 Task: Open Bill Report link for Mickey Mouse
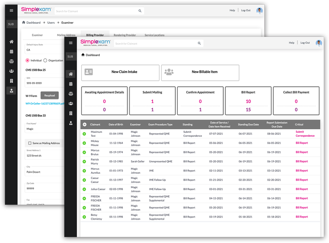302,143
